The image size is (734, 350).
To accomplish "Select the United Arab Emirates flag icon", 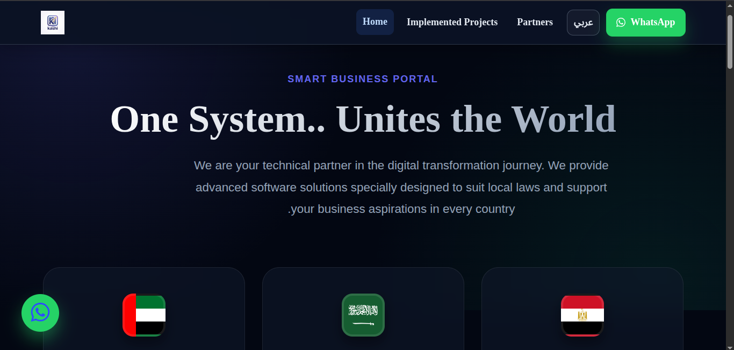I will tap(144, 315).
